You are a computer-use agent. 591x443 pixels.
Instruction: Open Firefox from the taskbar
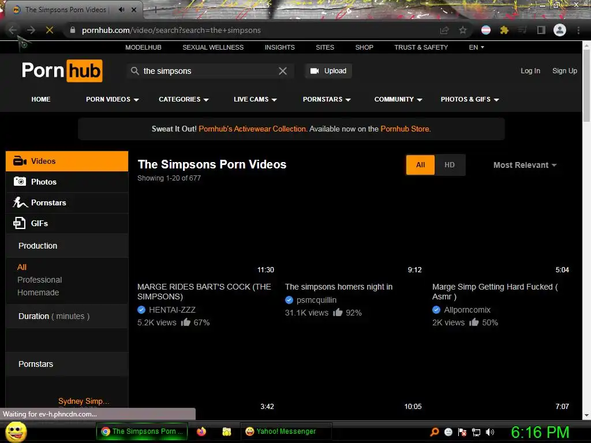point(201,431)
